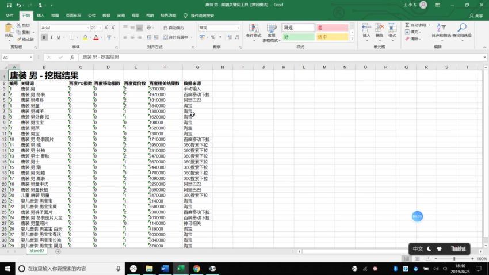Toggle bottom vertical align button
The image size is (489, 275).
coord(139,28)
